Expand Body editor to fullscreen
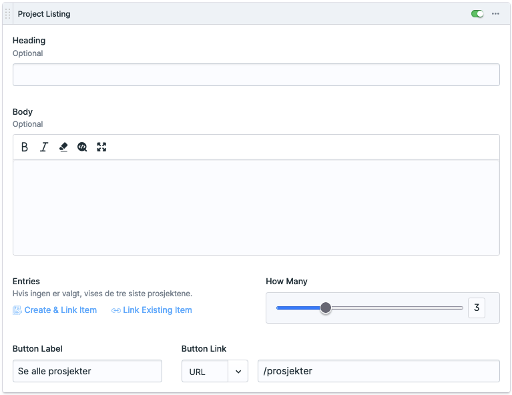512x395 pixels. pyautogui.click(x=101, y=147)
